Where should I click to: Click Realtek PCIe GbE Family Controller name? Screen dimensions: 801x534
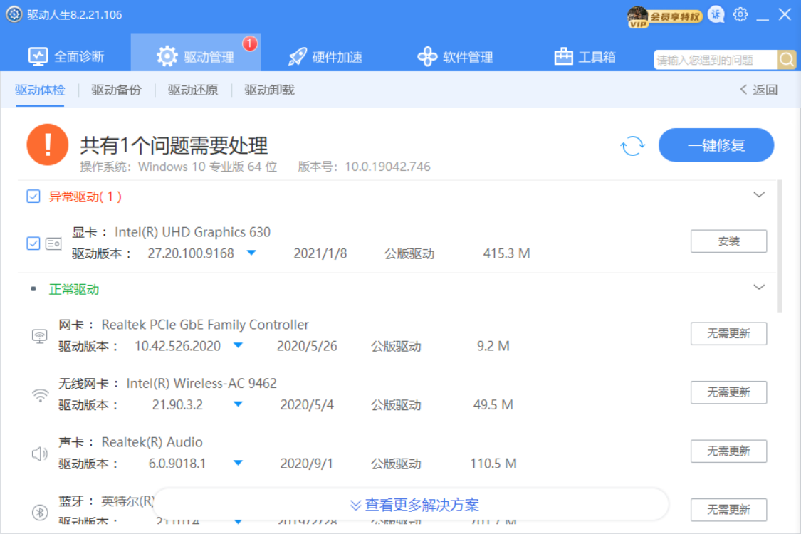click(x=205, y=325)
